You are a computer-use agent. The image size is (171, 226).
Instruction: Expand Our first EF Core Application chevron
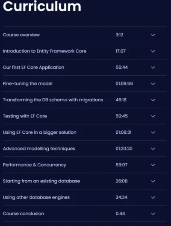(x=153, y=68)
